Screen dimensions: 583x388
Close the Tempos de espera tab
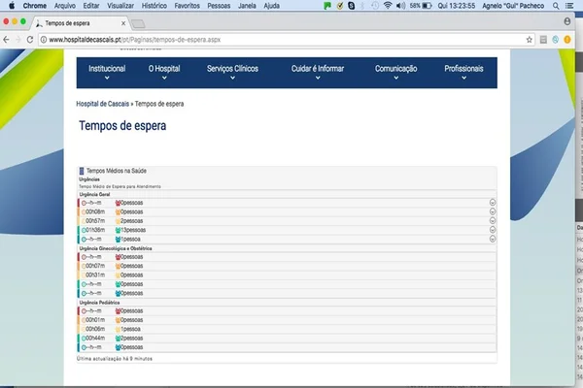(123, 23)
